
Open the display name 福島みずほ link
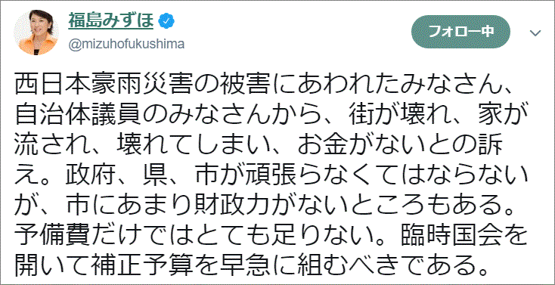pyautogui.click(x=111, y=22)
